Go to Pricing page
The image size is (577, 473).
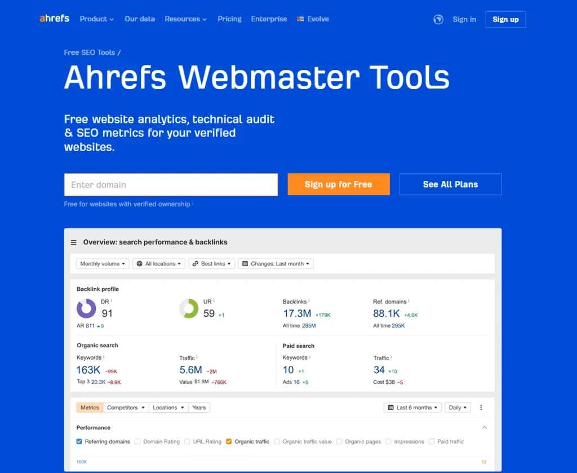230,19
